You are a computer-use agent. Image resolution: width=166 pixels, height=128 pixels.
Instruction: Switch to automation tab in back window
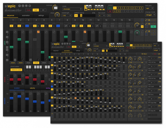pyautogui.click(x=26, y=15)
